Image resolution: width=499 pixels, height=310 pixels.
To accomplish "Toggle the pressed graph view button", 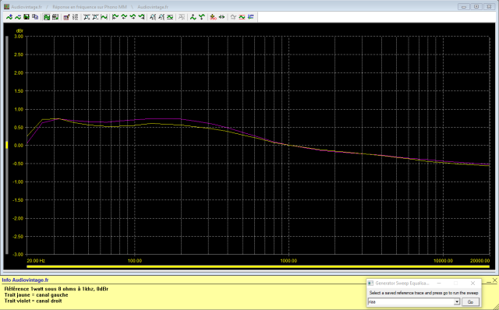I will (47, 17).
